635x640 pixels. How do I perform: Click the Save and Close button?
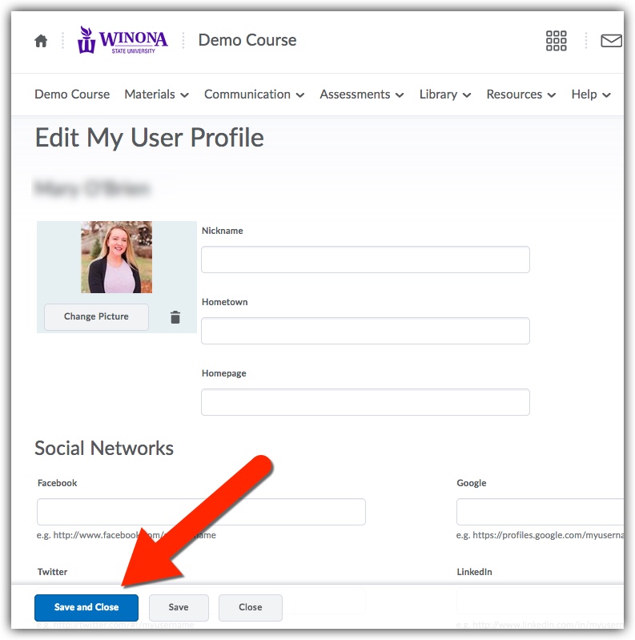coord(86,607)
